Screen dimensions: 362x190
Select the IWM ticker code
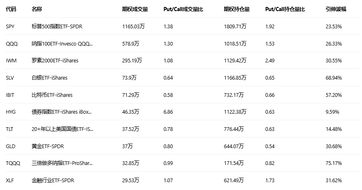[x=11, y=60]
